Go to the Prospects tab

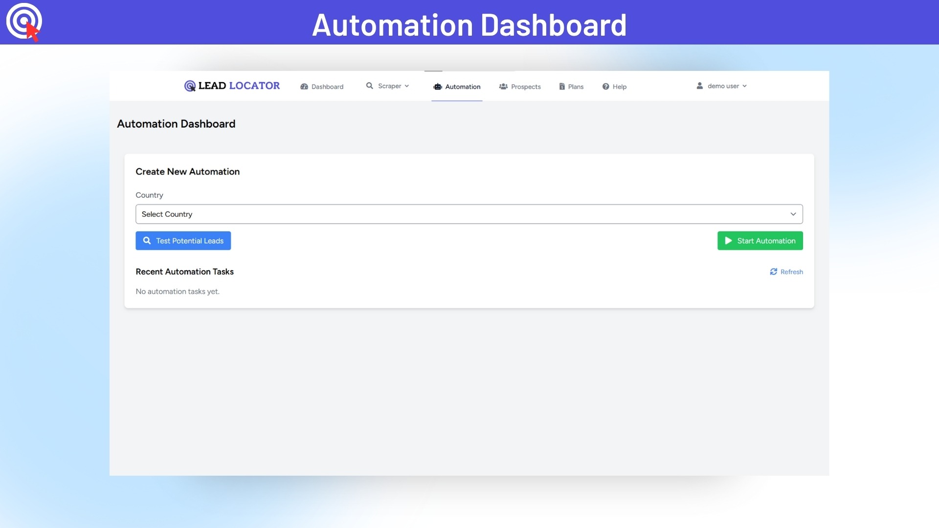[x=526, y=87]
